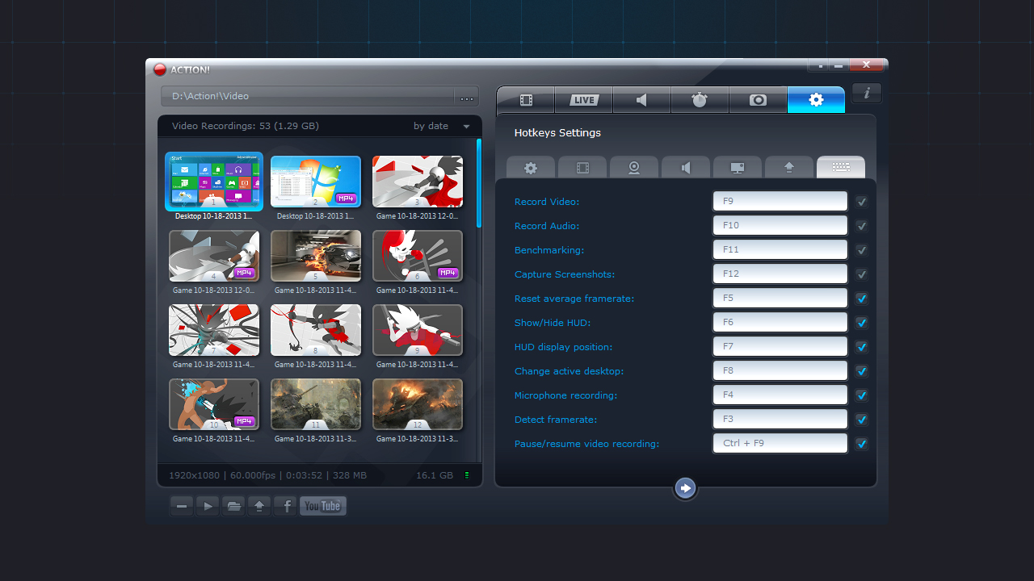Click the next page arrow button
This screenshot has width=1034, height=581.
coord(685,487)
